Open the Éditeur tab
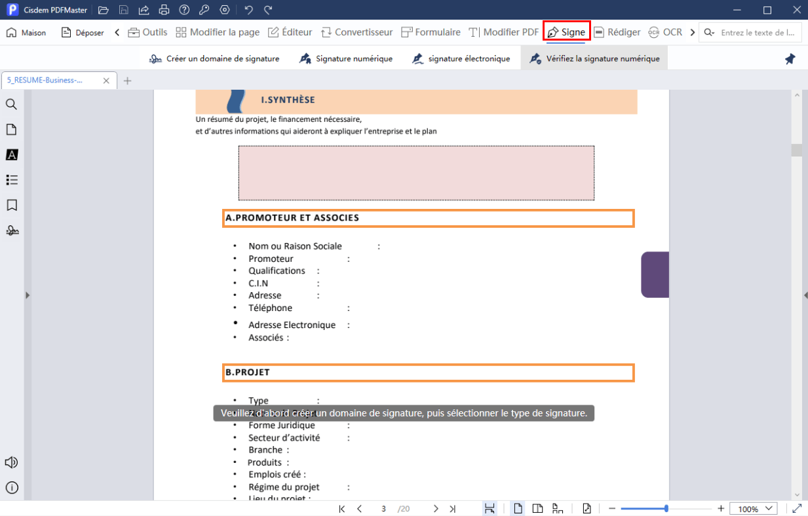The image size is (808, 516). tap(290, 32)
